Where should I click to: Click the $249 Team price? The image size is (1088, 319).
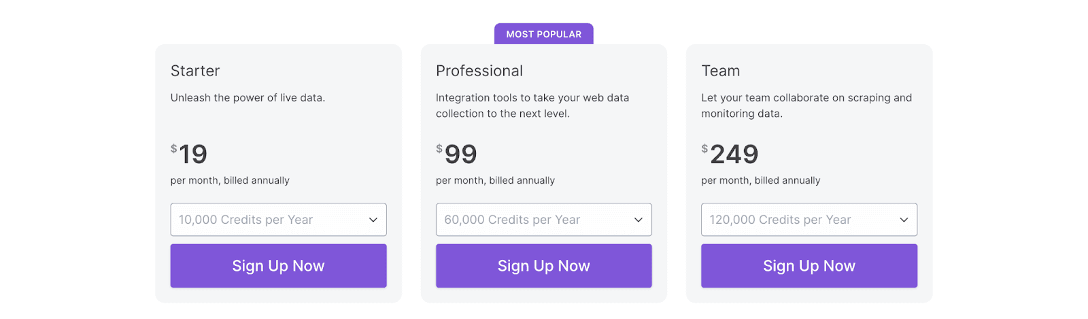pyautogui.click(x=731, y=154)
